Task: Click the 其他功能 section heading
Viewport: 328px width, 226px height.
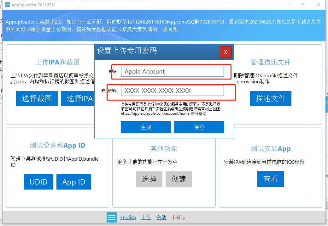Action: (x=164, y=149)
